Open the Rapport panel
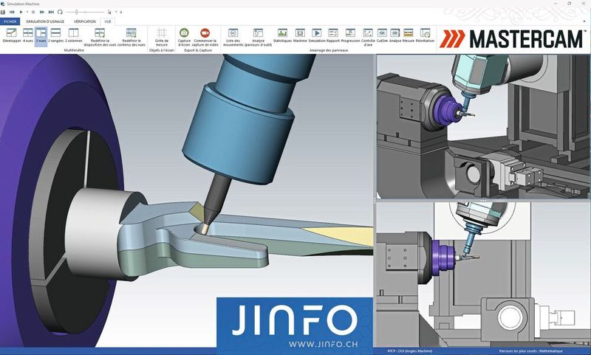This screenshot has height=355, width=591. point(333,35)
